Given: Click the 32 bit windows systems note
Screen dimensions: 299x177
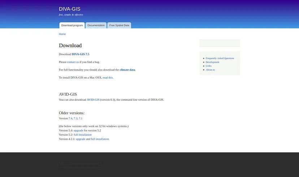Looking at the screenshot, I should [x=94, y=126].
